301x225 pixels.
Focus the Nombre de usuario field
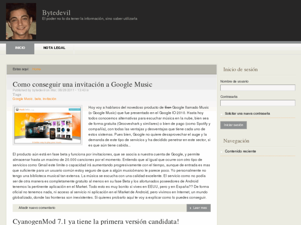pos(258,88)
